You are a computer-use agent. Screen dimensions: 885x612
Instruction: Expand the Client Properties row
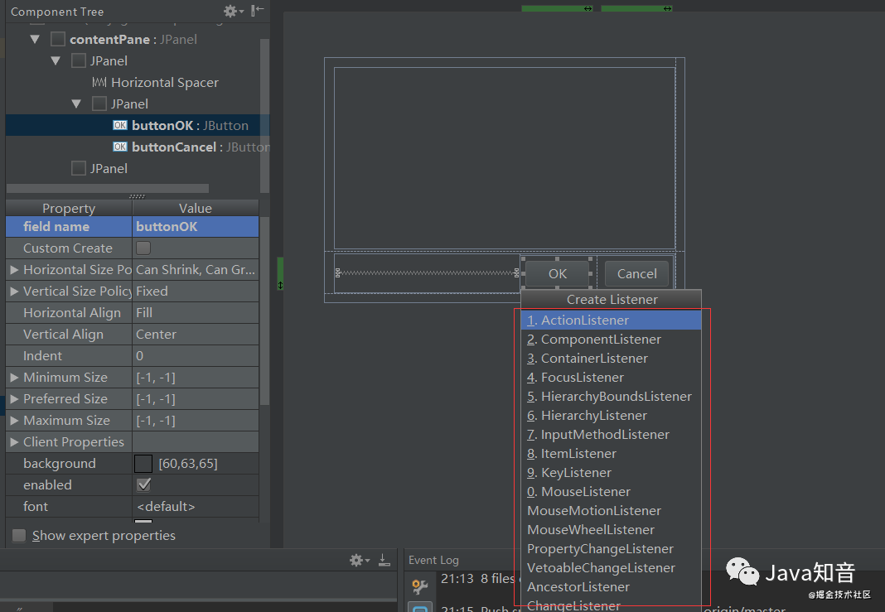(x=14, y=441)
